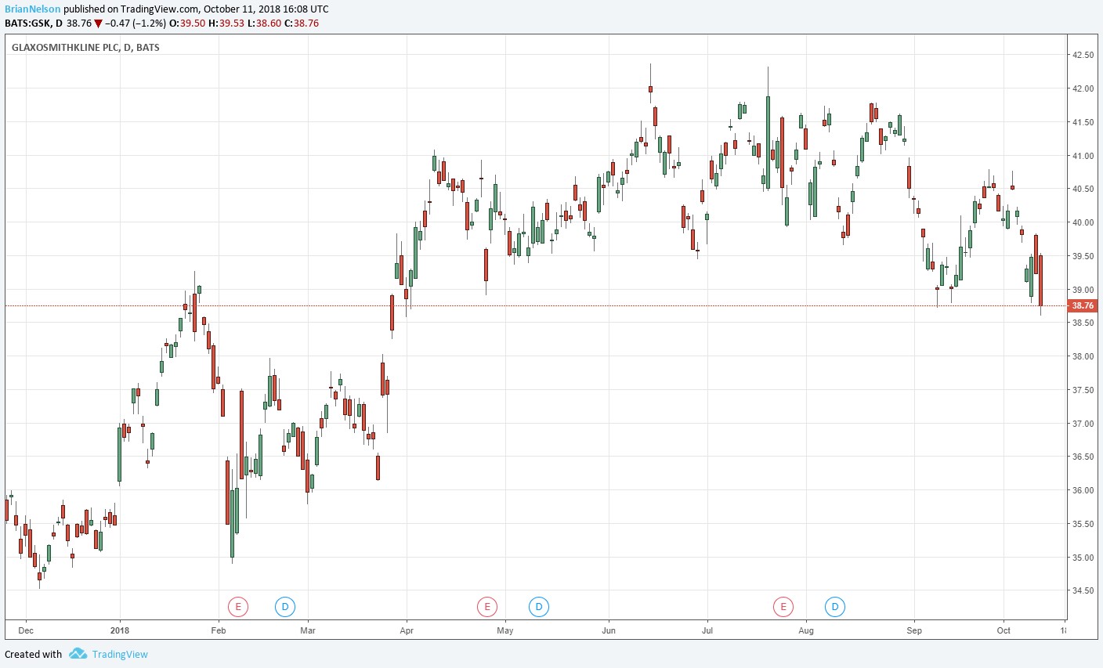The width and height of the screenshot is (1103, 668).
Task: Select the GLAXOSMITHKLINE PLC chart title
Action: pyautogui.click(x=85, y=48)
